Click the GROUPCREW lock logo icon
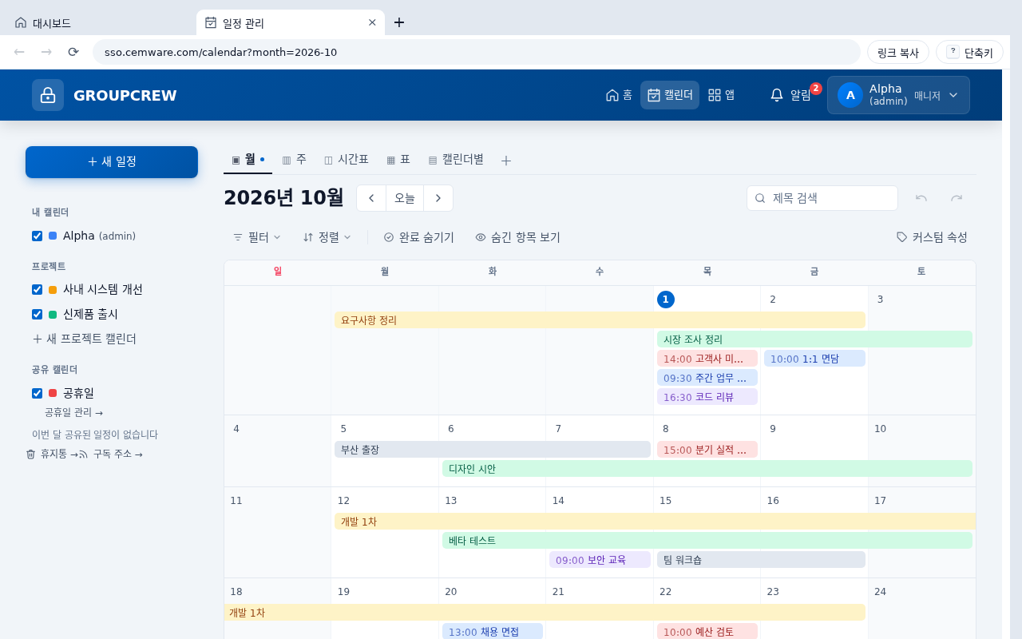Screen dimensions: 1022x639 tap(48, 95)
